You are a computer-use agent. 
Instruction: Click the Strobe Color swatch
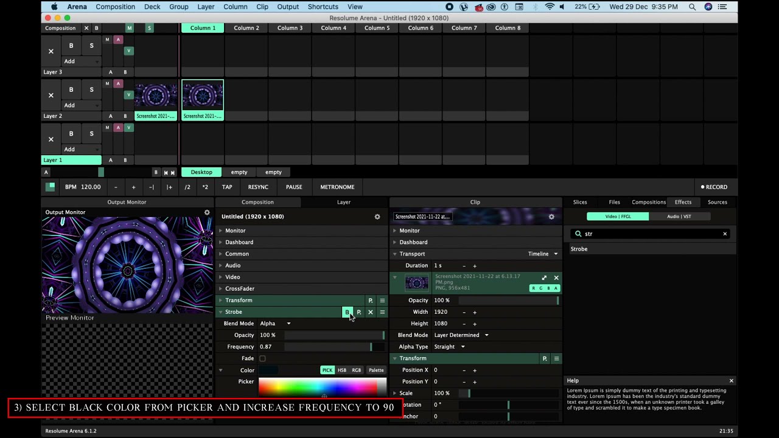pos(268,370)
